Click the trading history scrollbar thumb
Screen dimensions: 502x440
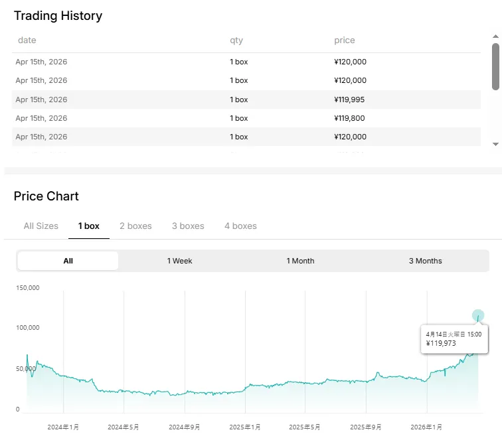click(x=495, y=66)
